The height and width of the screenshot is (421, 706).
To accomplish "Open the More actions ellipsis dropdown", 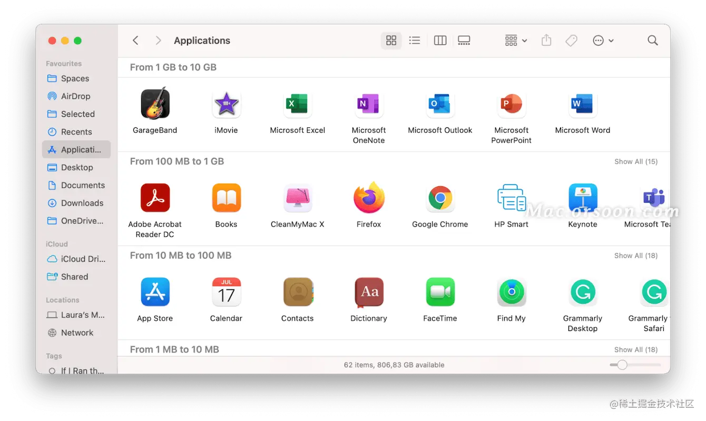I will pyautogui.click(x=603, y=41).
